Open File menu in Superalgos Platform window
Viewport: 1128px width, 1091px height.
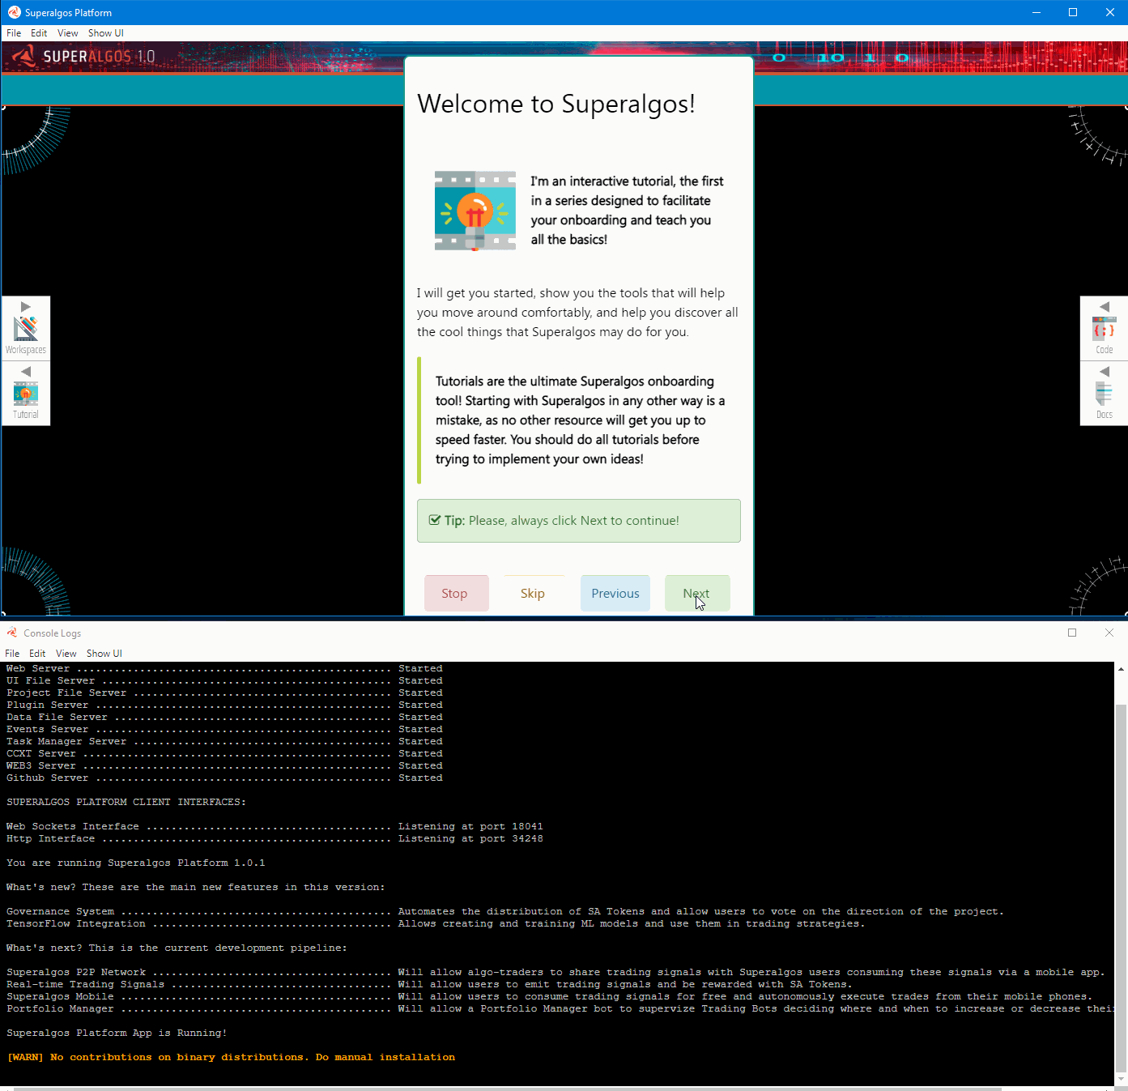pos(14,33)
